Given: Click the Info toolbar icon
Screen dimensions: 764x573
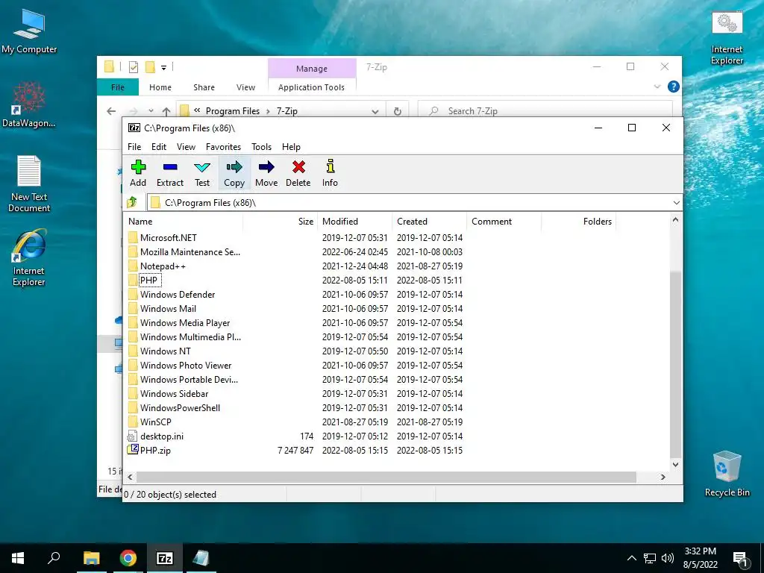Looking at the screenshot, I should 331,166.
